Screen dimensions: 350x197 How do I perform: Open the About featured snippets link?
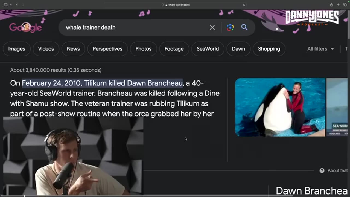click(x=337, y=170)
